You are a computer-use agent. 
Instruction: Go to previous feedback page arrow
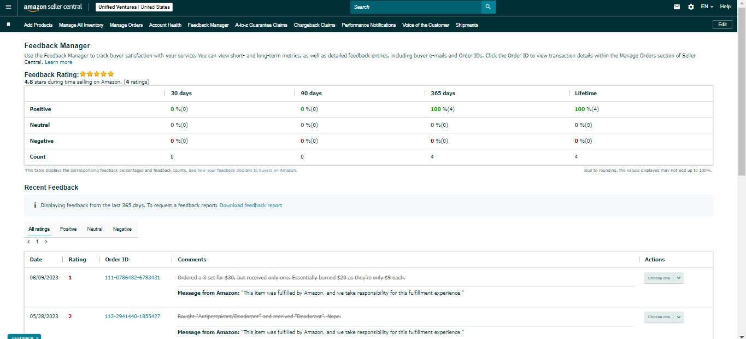click(28, 241)
